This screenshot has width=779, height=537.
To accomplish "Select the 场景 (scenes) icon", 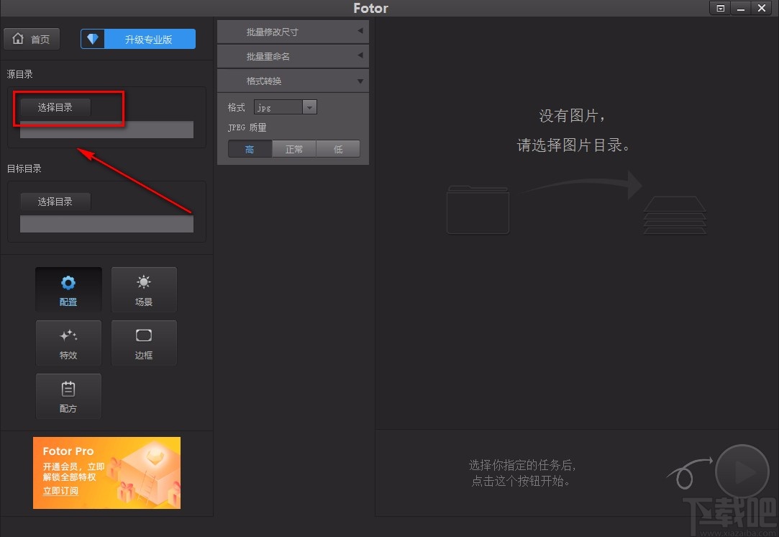I will pyautogui.click(x=144, y=289).
